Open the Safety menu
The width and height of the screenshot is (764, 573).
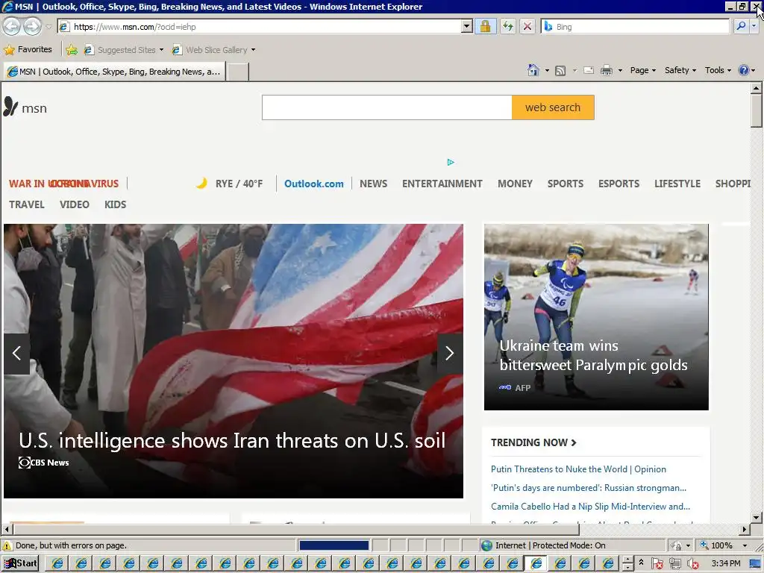[680, 70]
